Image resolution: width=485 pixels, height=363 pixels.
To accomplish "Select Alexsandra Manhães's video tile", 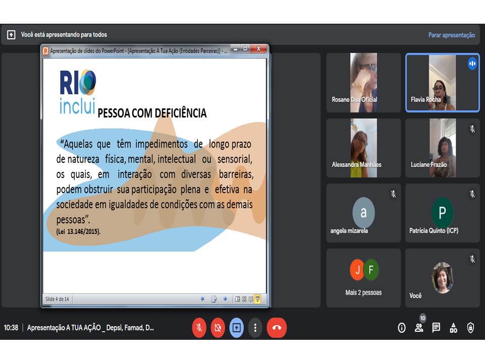I will click(x=363, y=148).
